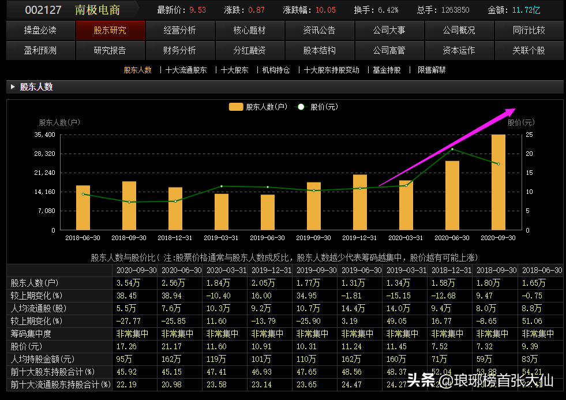The width and height of the screenshot is (566, 400).
Task: Open the 公司概况 tab
Action: (459, 31)
